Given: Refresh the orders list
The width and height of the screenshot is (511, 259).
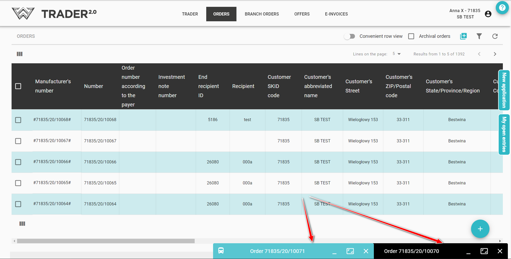Looking at the screenshot, I should point(495,36).
